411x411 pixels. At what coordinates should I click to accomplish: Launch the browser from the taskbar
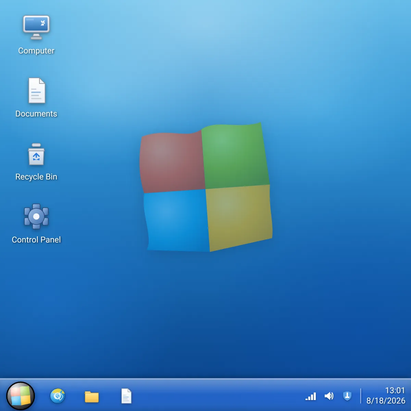click(58, 396)
